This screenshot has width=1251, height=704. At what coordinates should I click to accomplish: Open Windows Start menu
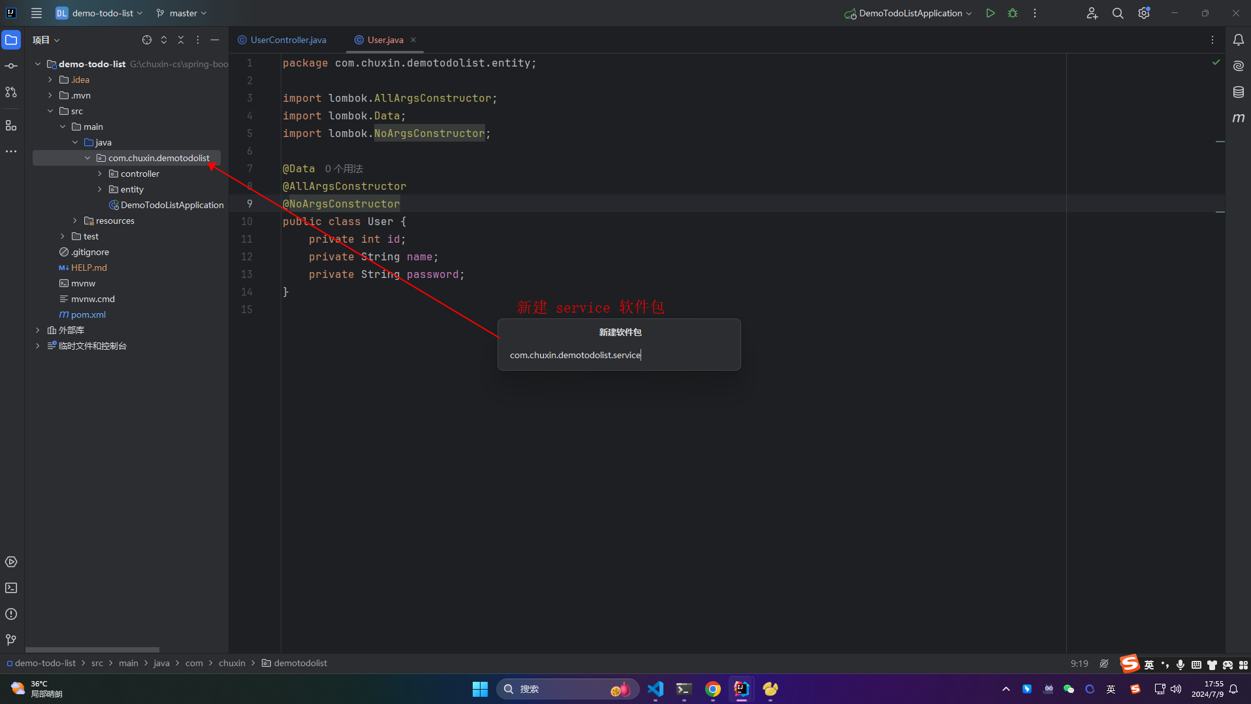pos(480,689)
